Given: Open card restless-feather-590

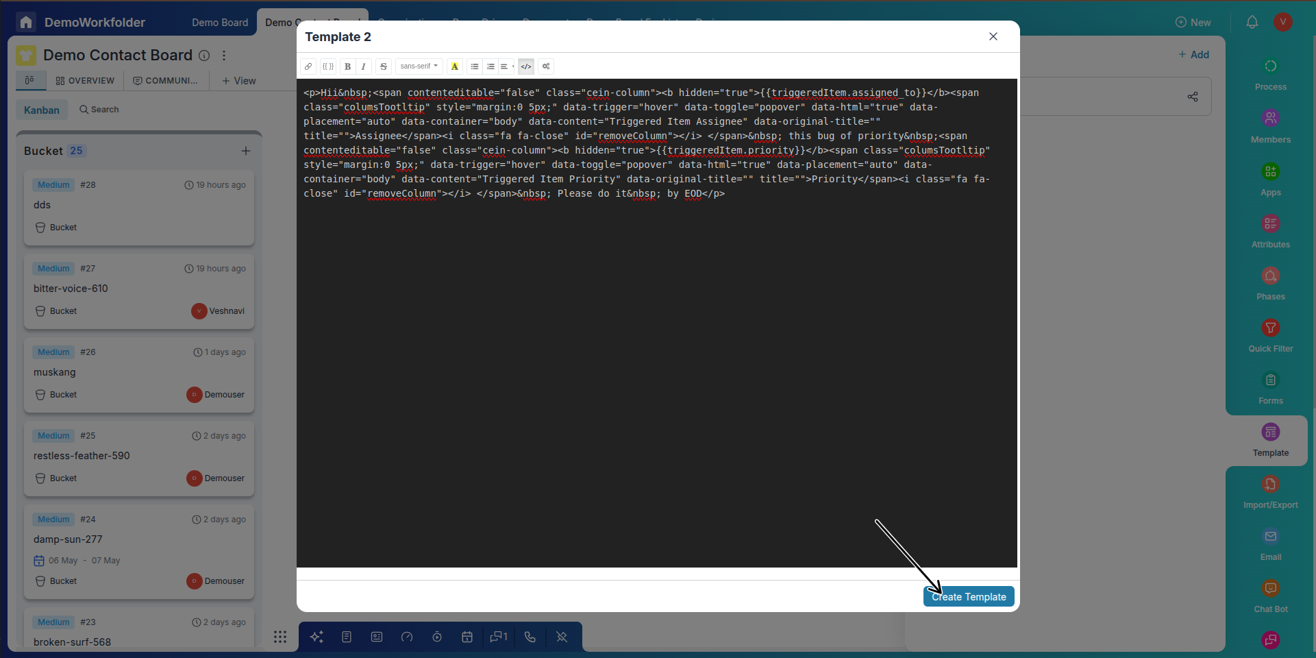Looking at the screenshot, I should tap(139, 459).
